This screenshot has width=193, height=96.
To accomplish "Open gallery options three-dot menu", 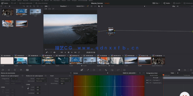I will point(41,6).
